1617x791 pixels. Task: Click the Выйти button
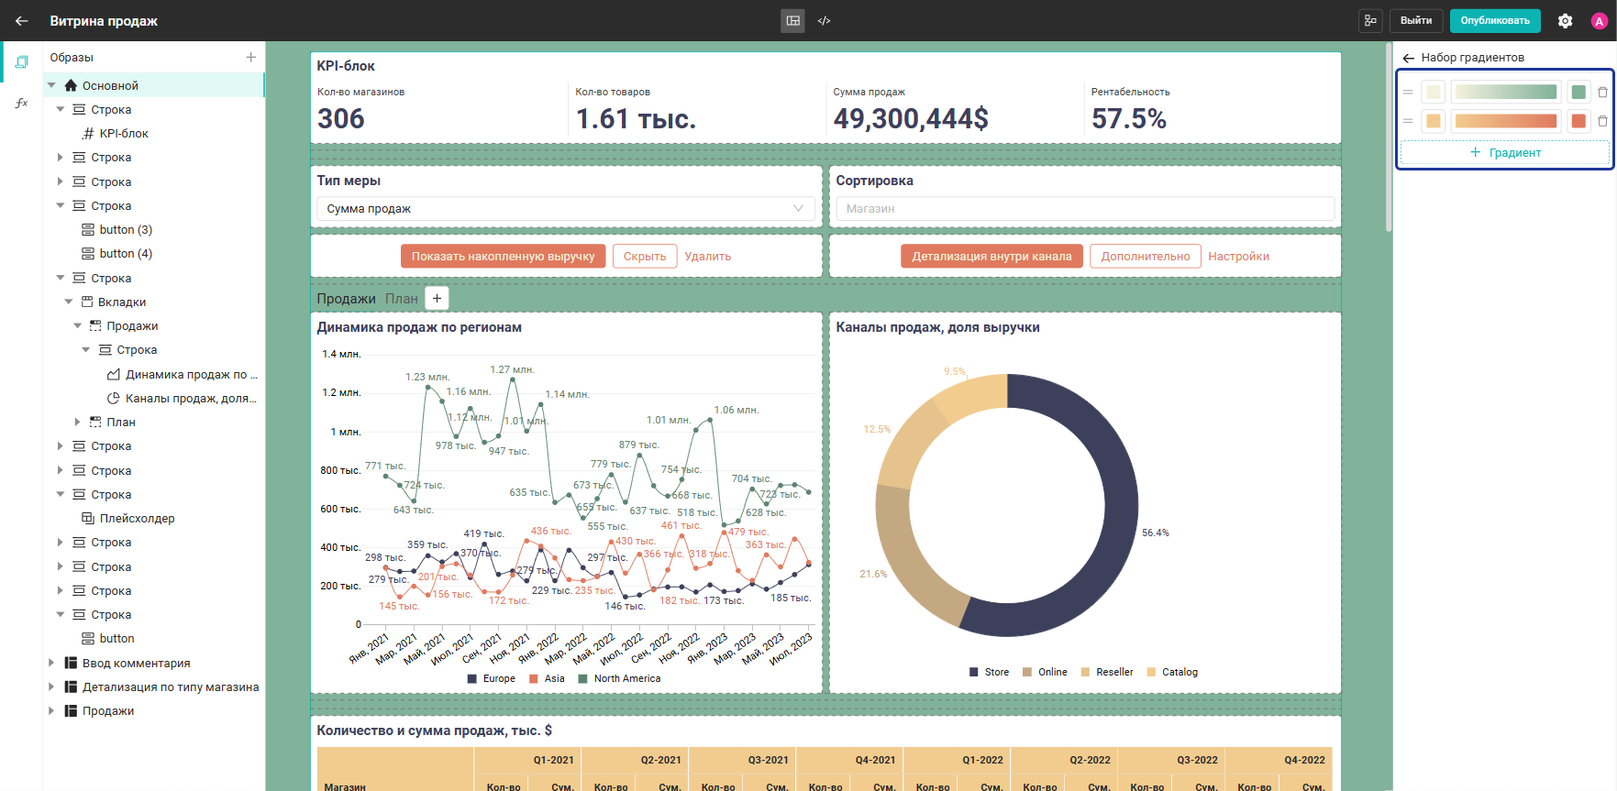click(x=1416, y=20)
